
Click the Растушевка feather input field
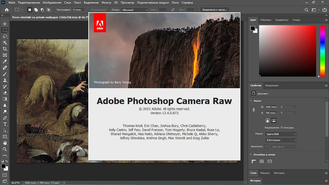point(79,10)
